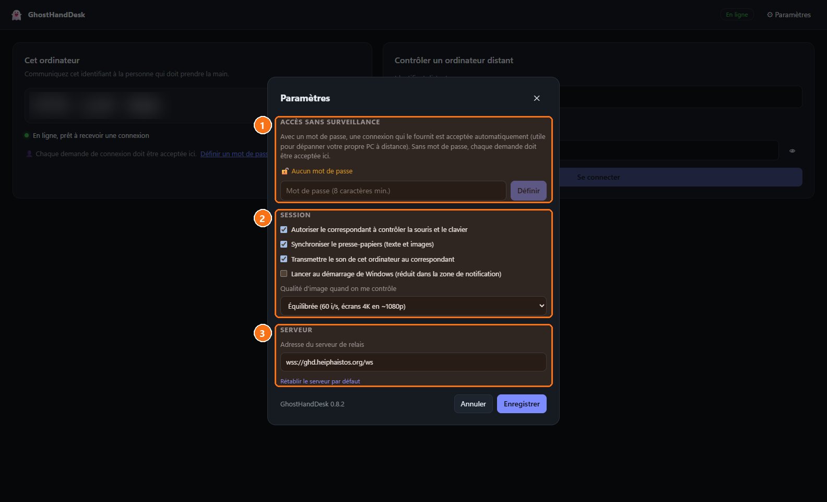This screenshot has height=502, width=827.
Task: Click the SESSION section heading
Action: tap(296, 215)
